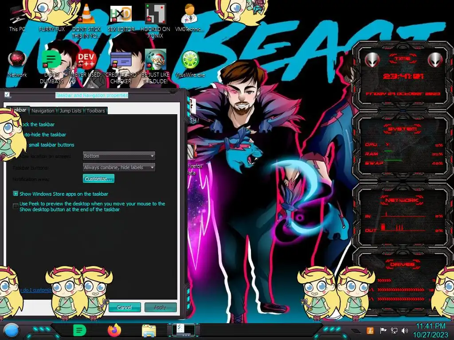
Task: Click the properties dialog title bar icon
Action: 7,95
